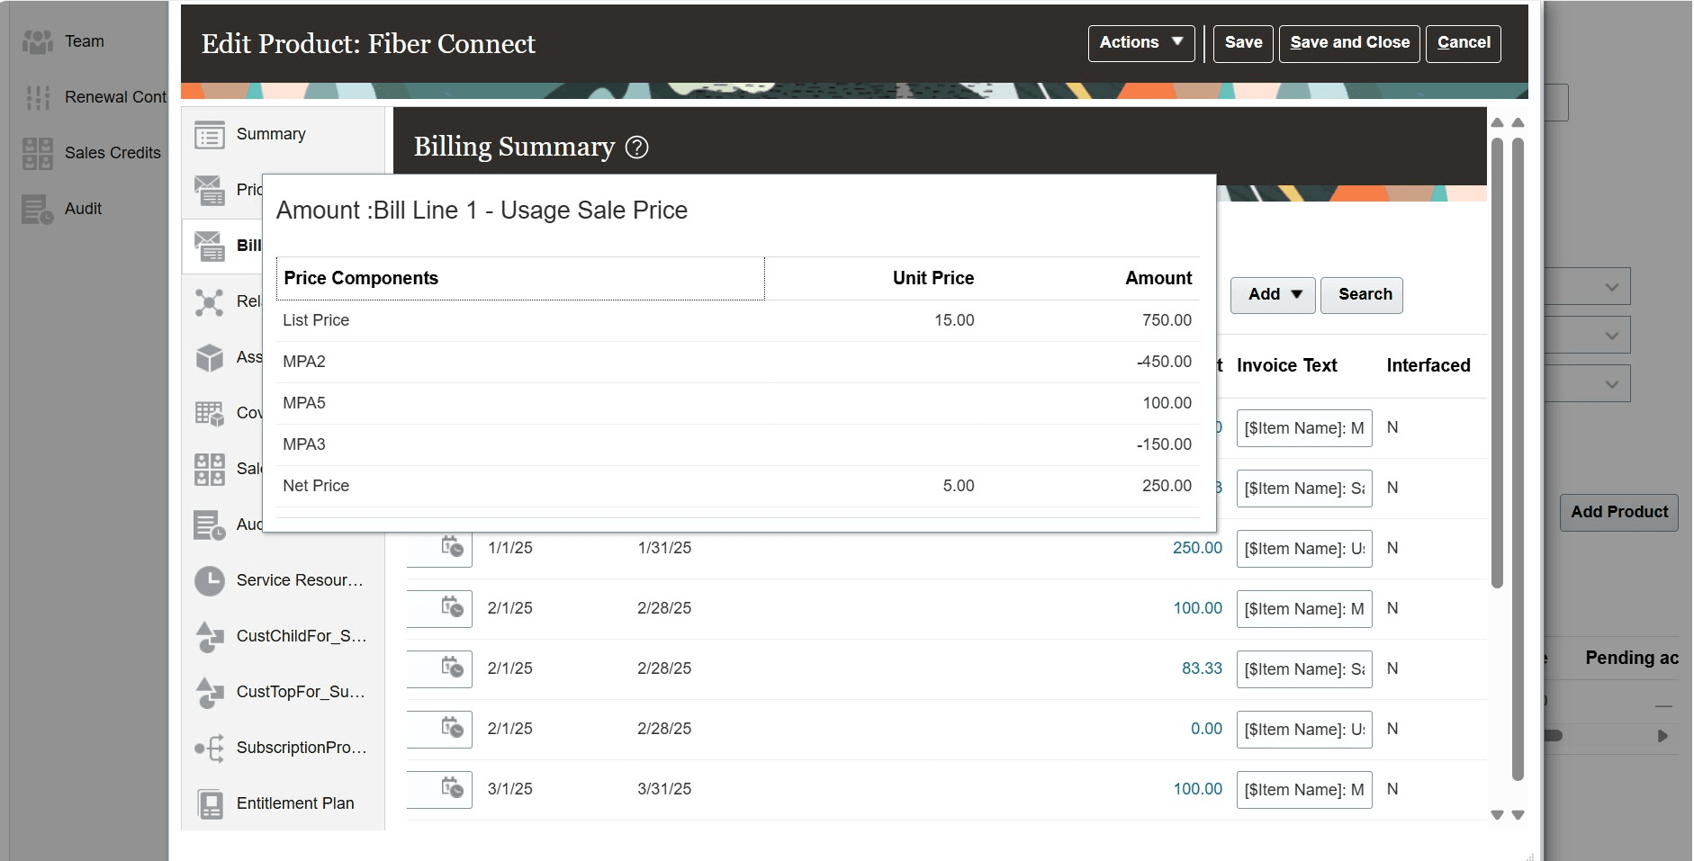Viewport: 1694px width, 861px height.
Task: Click the -150.00 amount for MPA3
Action: (x=1164, y=444)
